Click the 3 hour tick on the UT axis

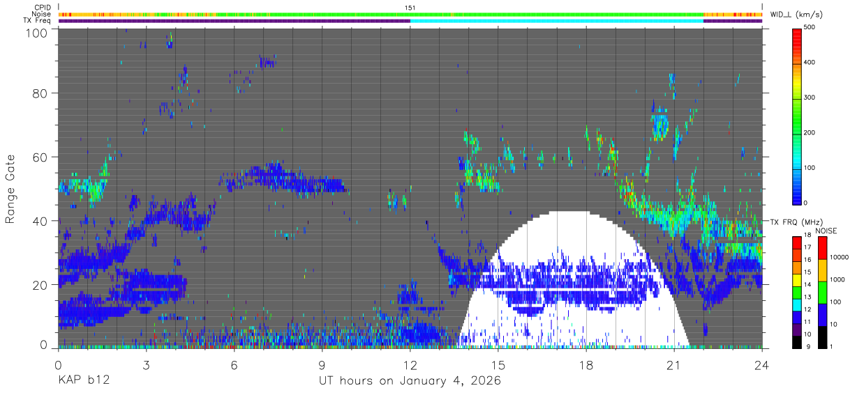(146, 365)
